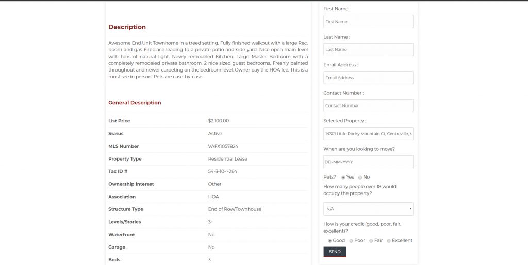Focus the Last Name text box
Viewport: 528px width, 265px height.
tap(368, 49)
